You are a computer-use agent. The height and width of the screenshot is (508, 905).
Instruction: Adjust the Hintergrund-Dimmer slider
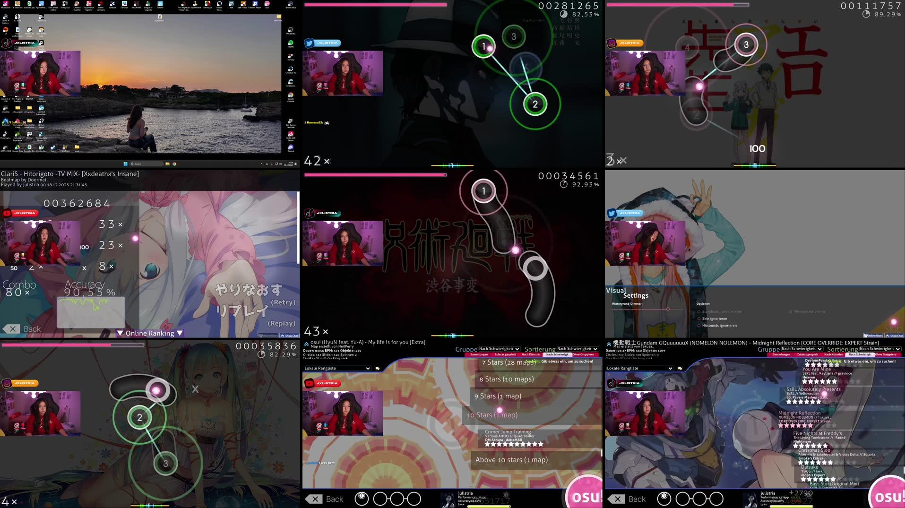tap(668, 309)
